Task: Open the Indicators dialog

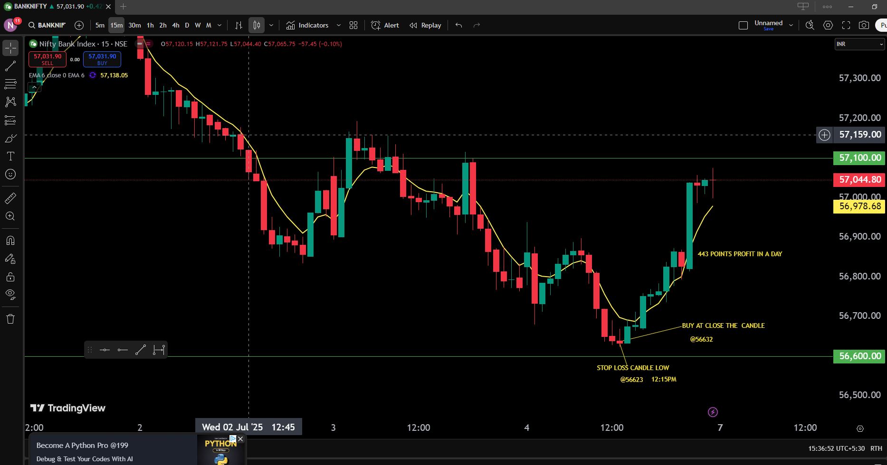Action: [307, 25]
